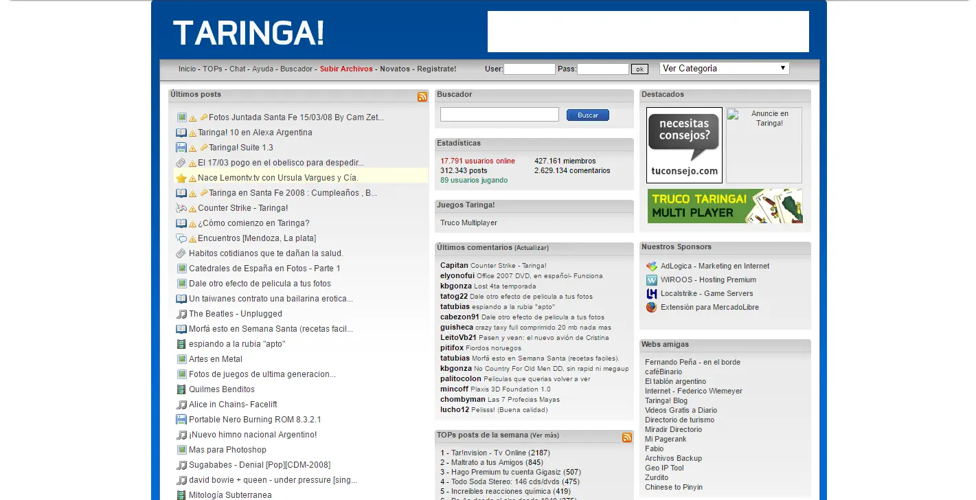
Task: Click '89 usuarios jugando' statistic
Action: (x=474, y=181)
